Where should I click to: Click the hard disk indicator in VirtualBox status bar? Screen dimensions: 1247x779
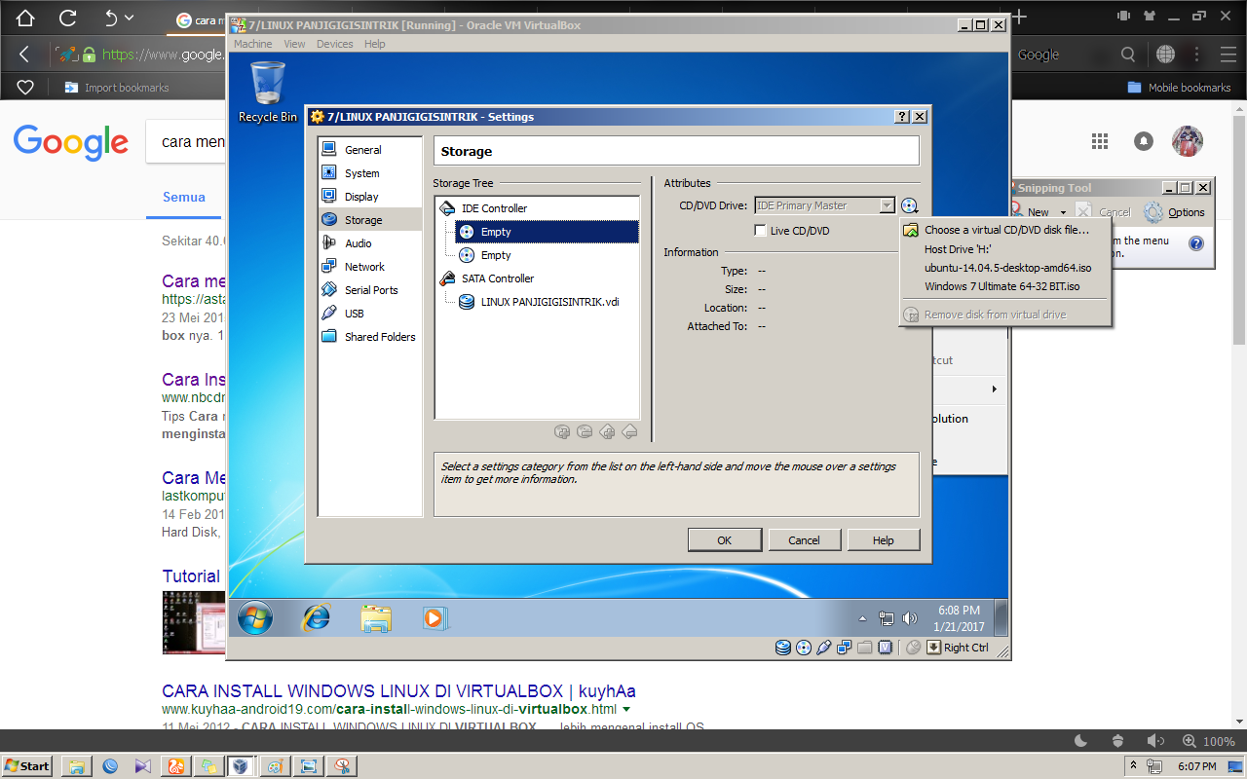[783, 648]
